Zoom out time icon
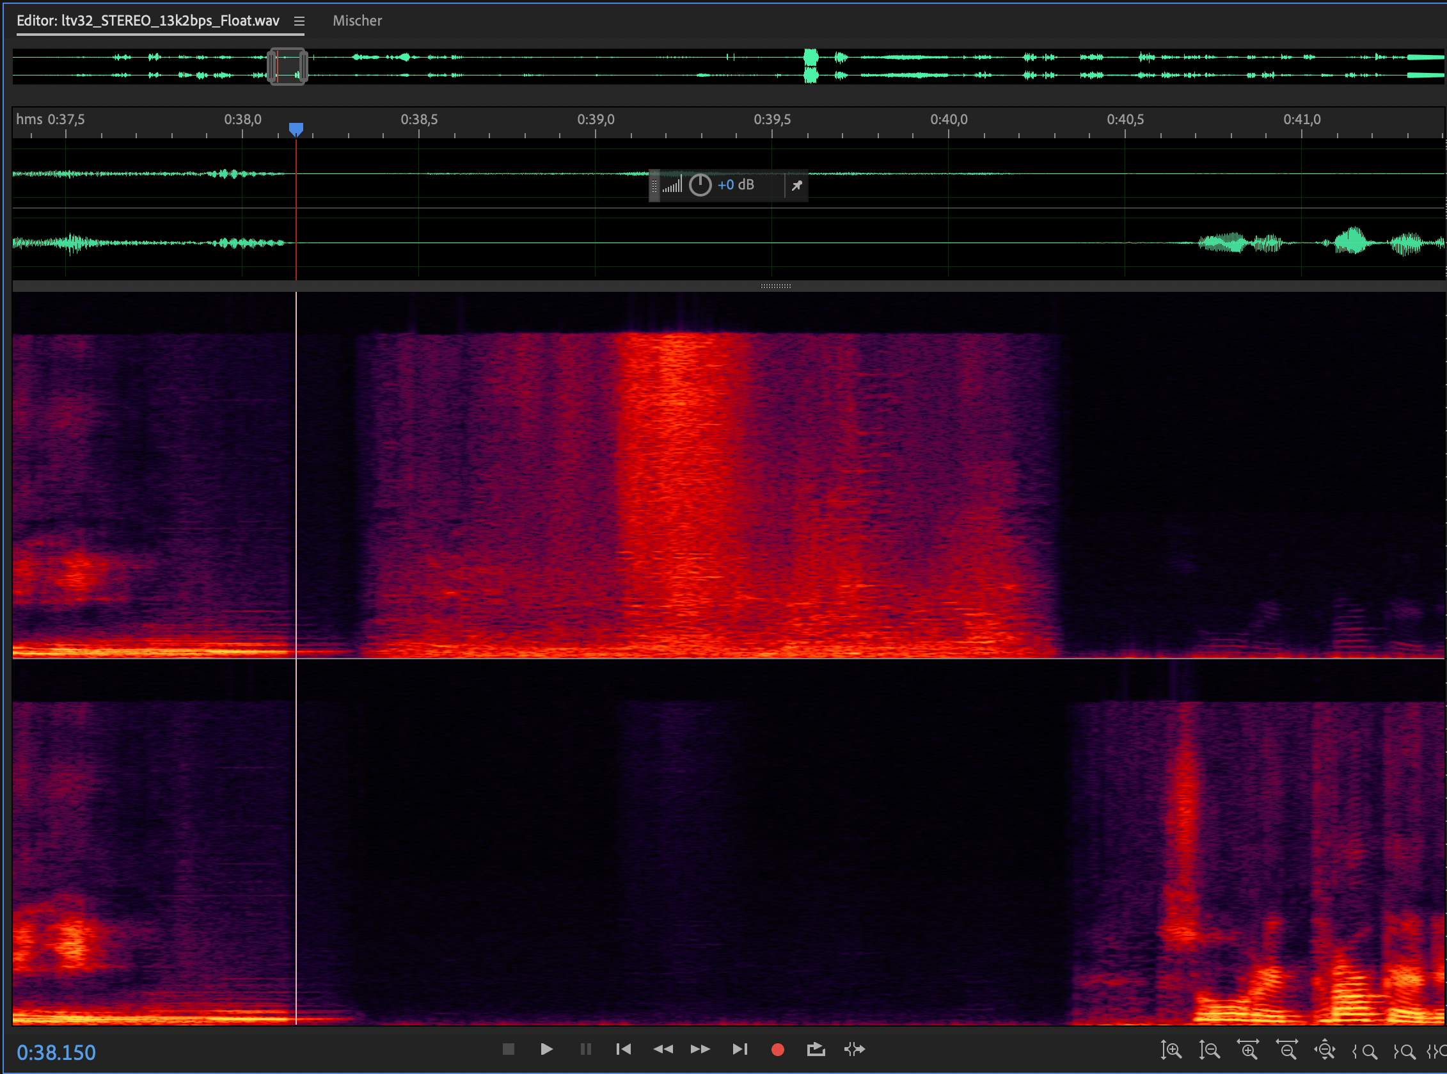Viewport: 1447px width, 1074px height. click(1286, 1049)
